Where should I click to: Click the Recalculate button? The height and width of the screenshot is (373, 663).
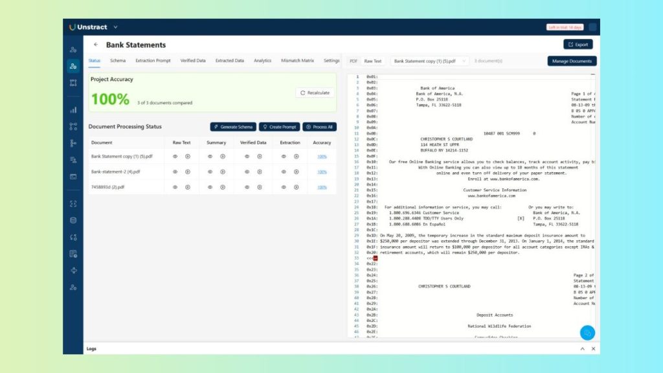click(x=315, y=93)
